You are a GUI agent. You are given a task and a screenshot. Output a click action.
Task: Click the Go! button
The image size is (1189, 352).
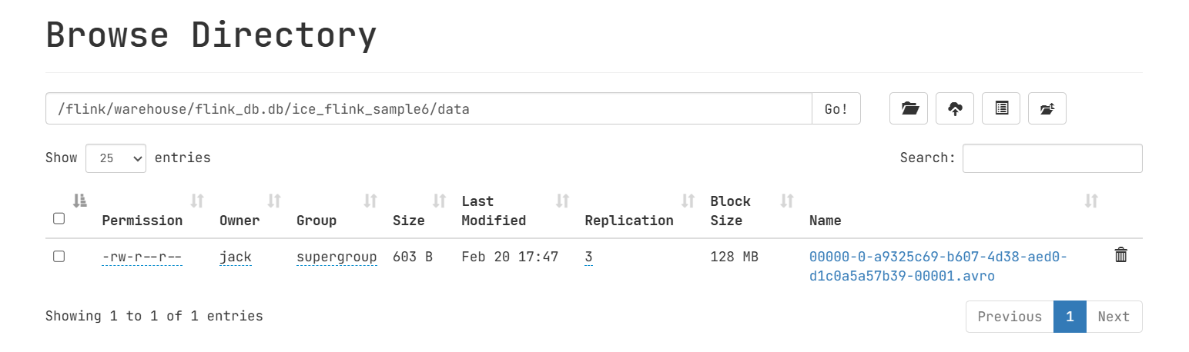[x=836, y=108]
